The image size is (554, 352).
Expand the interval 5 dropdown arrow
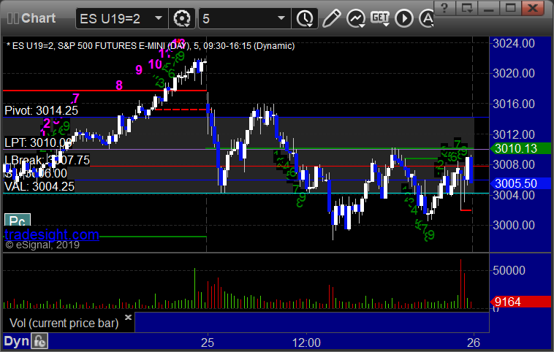pyautogui.click(x=281, y=18)
